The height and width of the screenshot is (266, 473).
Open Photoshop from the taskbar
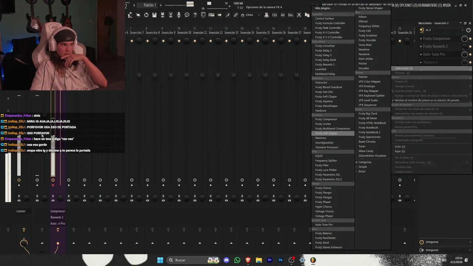click(x=280, y=260)
